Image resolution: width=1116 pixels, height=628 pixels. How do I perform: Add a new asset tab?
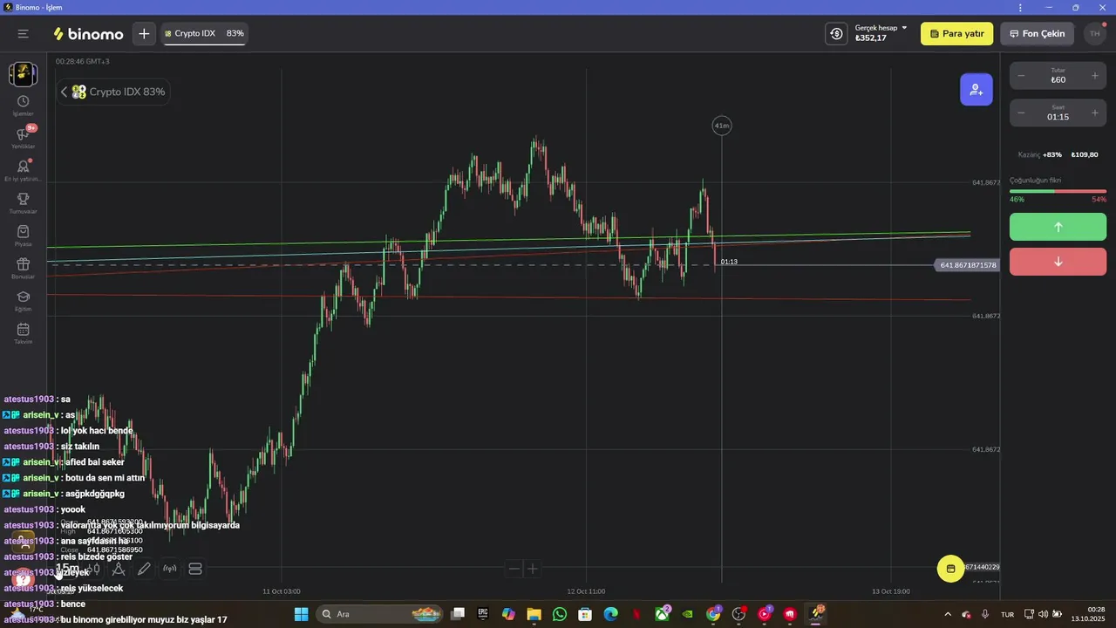tap(144, 34)
